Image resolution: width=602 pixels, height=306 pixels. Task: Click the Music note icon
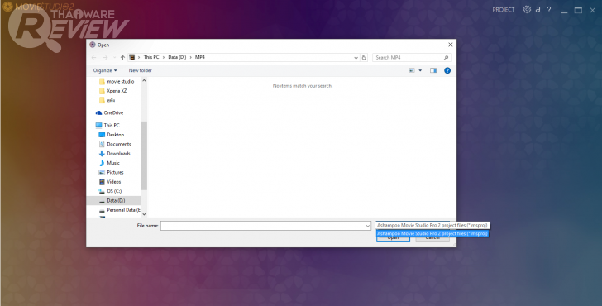pyautogui.click(x=102, y=163)
